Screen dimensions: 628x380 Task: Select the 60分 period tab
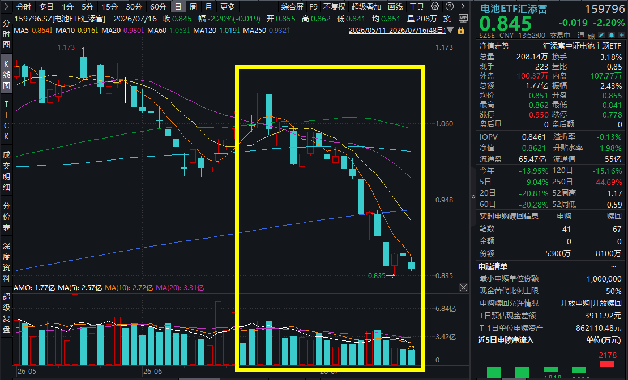tap(158, 7)
